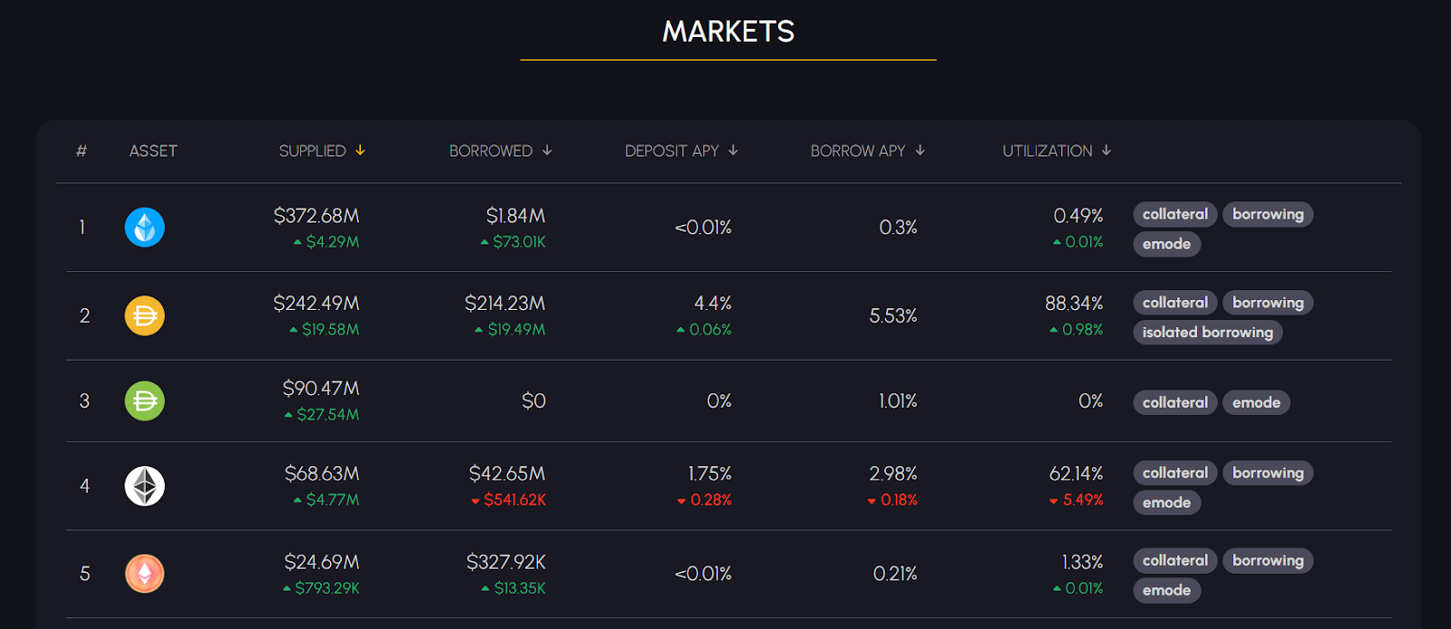Viewport: 1451px width, 629px height.
Task: Click emode tag in row 3
Action: (1256, 402)
